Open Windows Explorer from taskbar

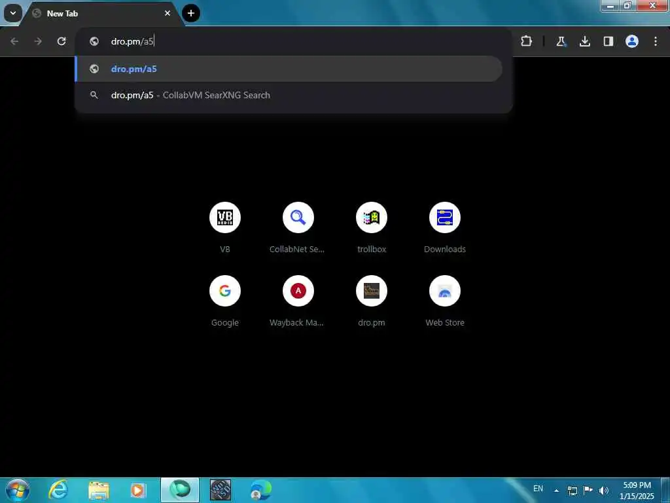pos(99,490)
